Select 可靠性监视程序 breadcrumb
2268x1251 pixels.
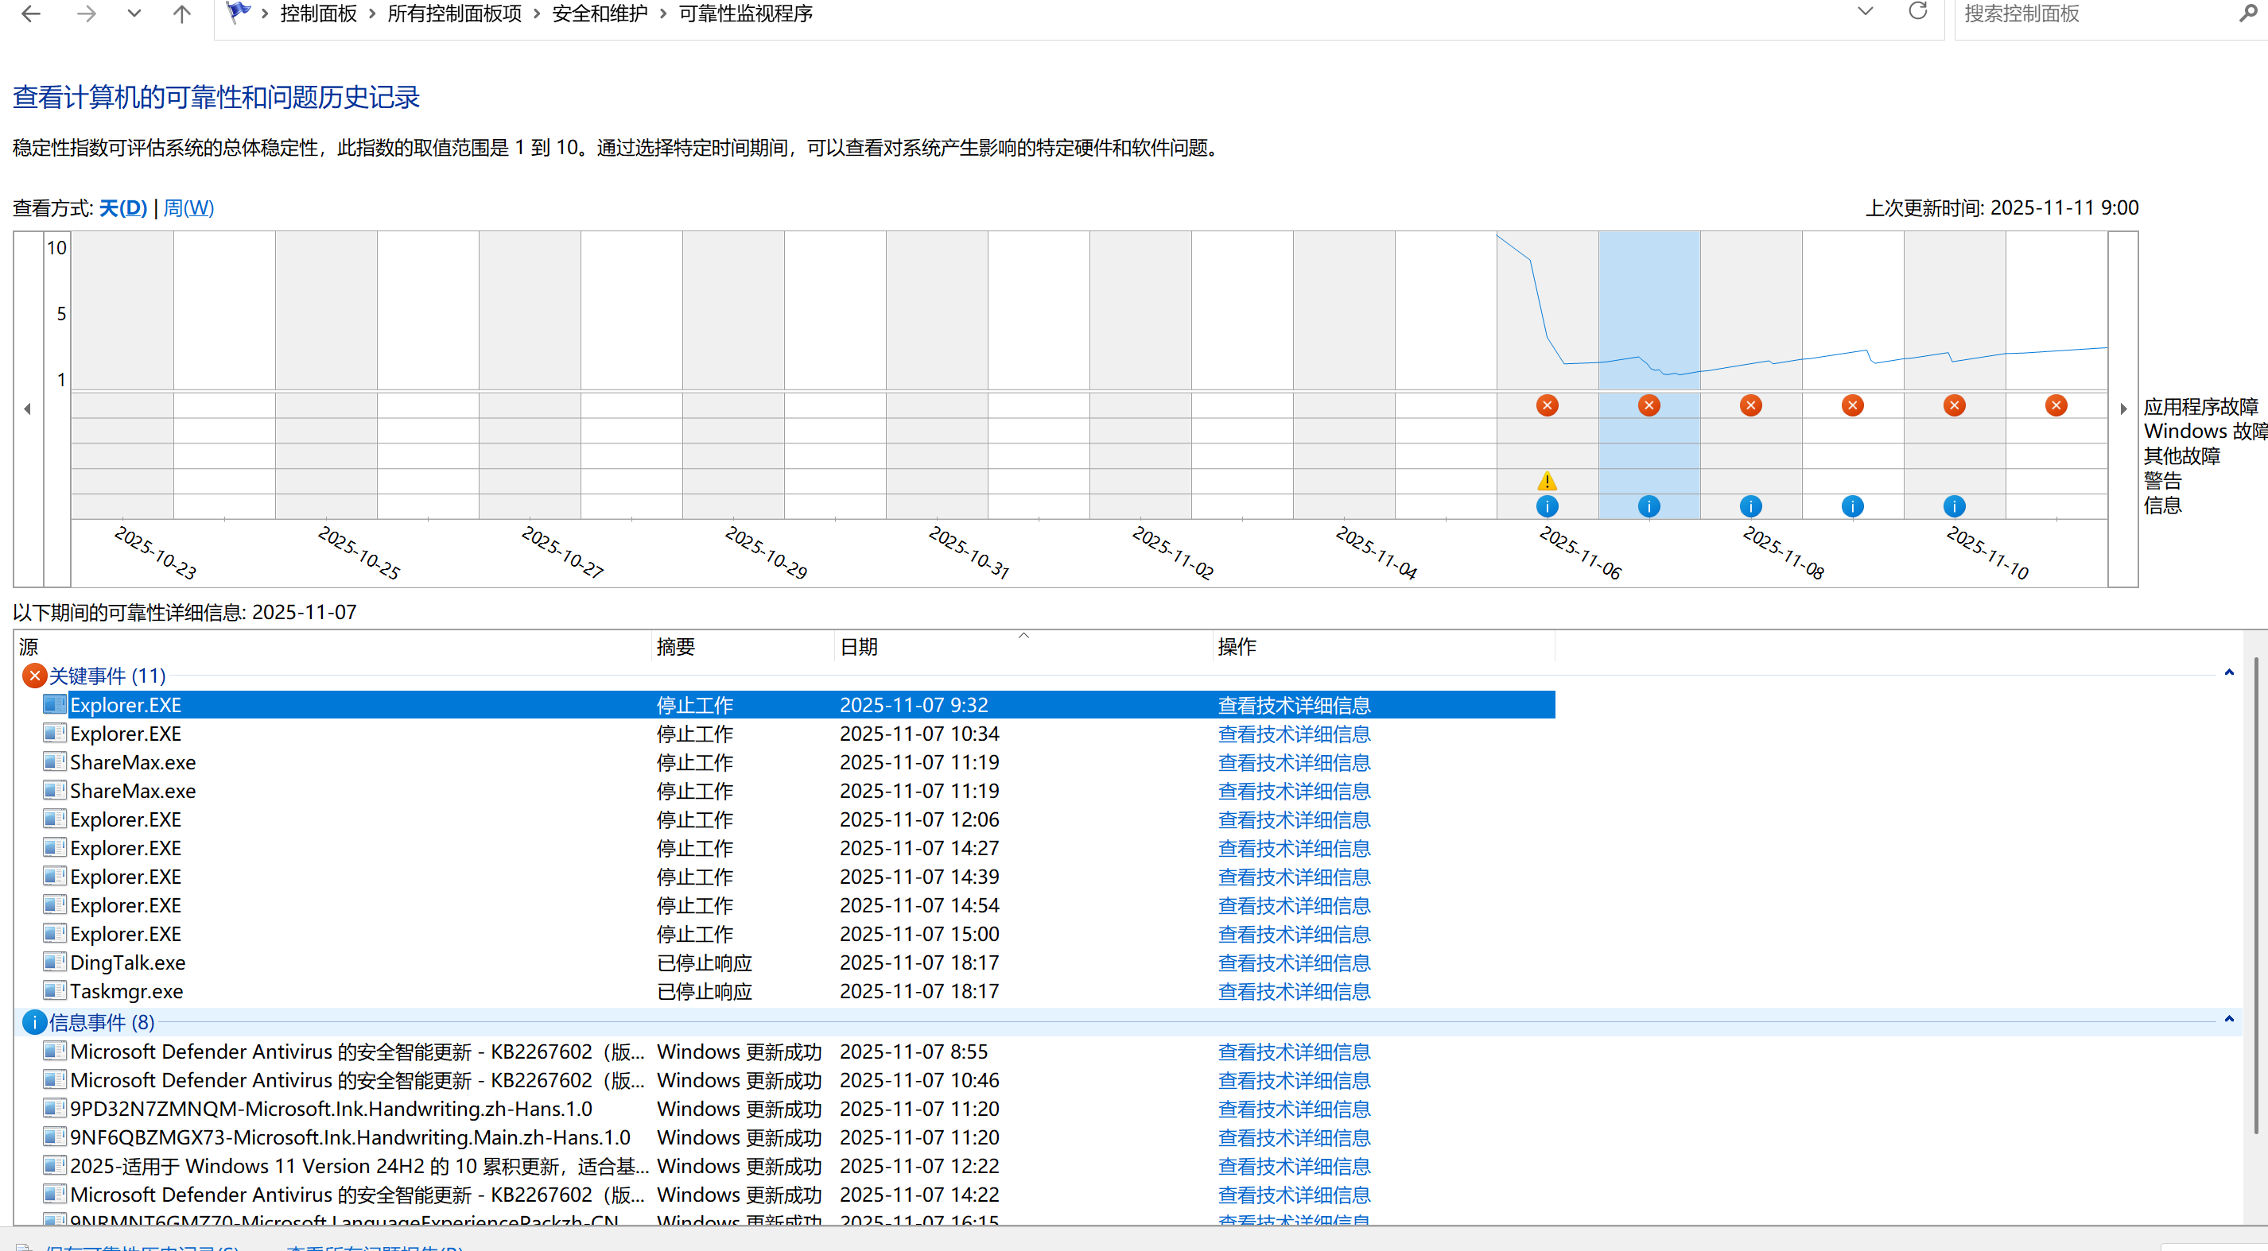(x=746, y=14)
